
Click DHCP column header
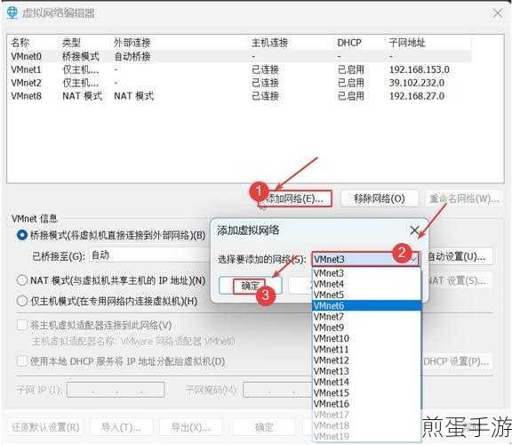[349, 43]
